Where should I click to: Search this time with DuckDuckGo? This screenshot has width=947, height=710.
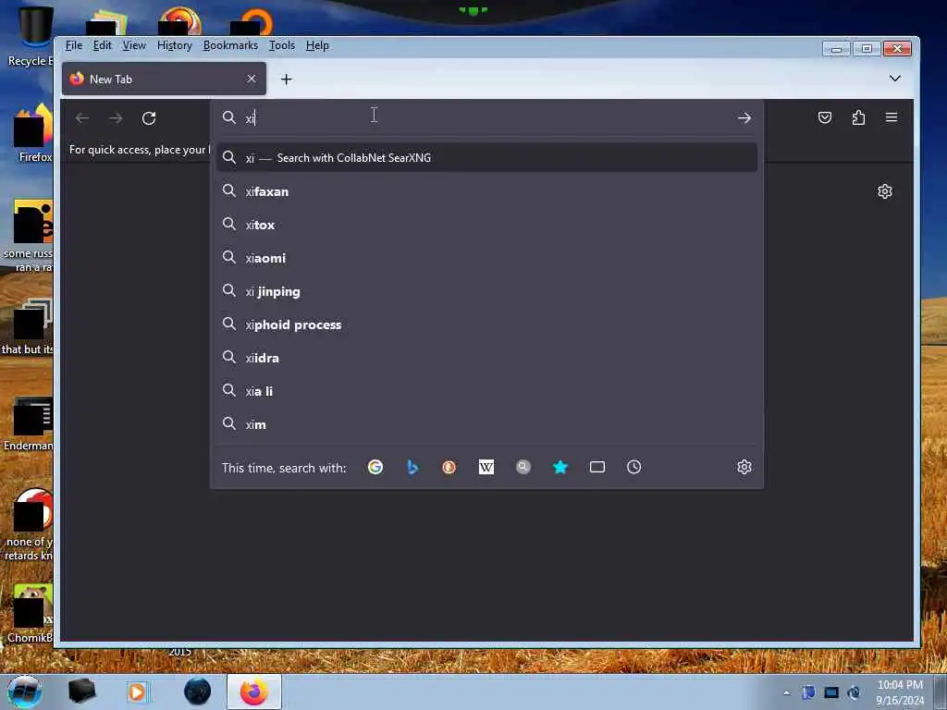point(449,467)
